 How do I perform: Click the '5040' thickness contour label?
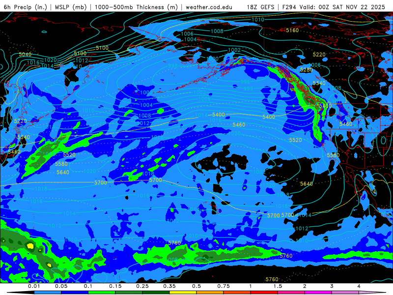[25, 55]
